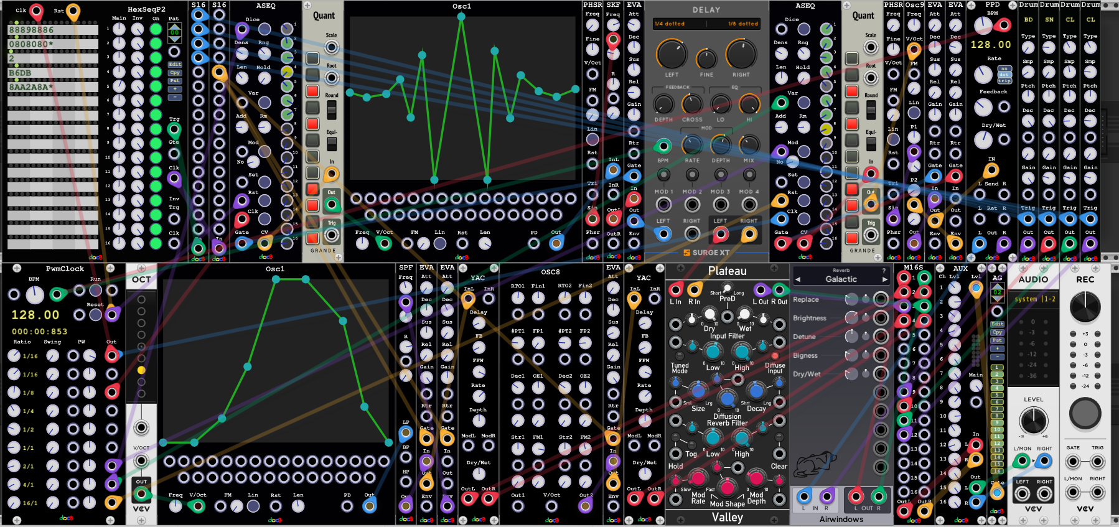Adjust the LEFT time knob on Surge XT Delay
The image size is (1119, 527).
pyautogui.click(x=672, y=54)
